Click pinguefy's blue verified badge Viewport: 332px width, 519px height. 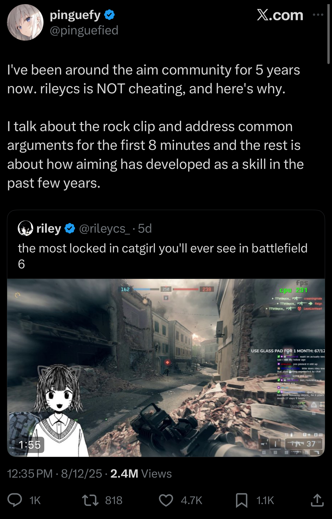click(109, 15)
